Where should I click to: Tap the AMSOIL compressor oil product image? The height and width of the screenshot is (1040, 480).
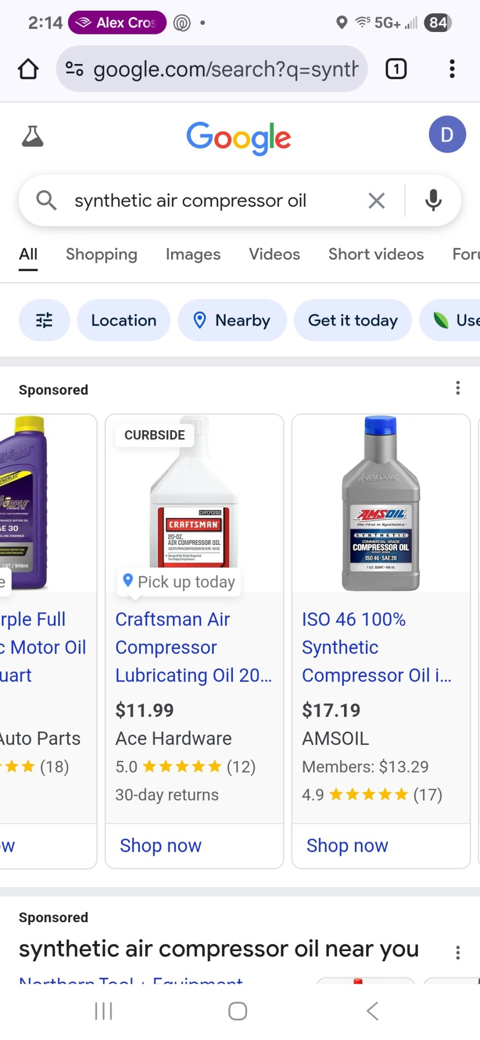381,504
